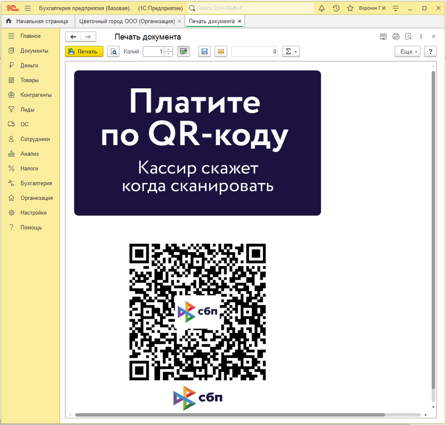Click the horizontal scrollbar of the document
This screenshot has width=446, height=425.
point(230,415)
